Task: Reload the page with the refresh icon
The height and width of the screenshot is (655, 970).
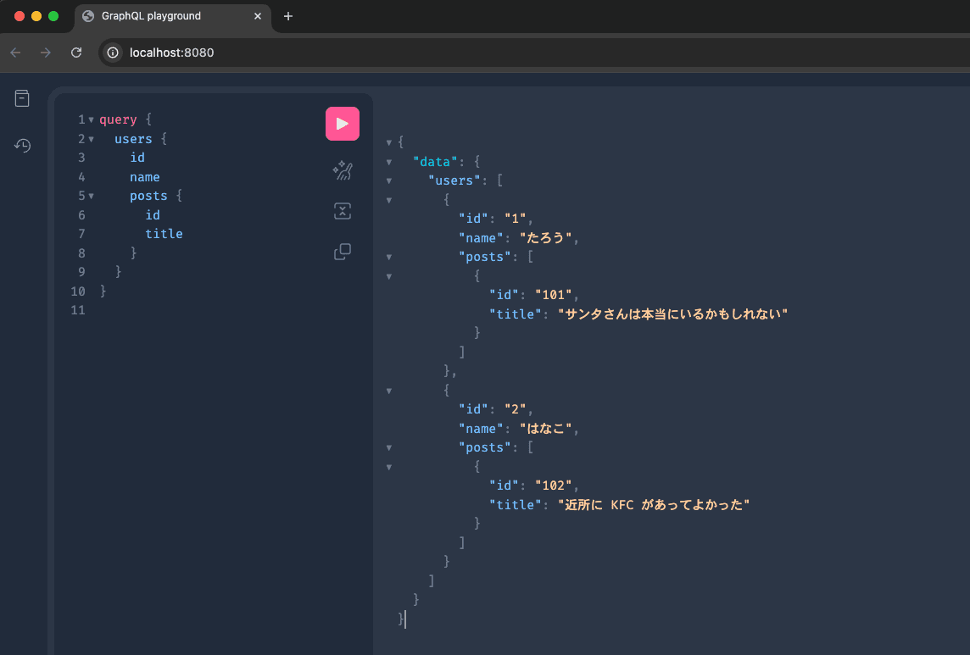Action: coord(75,52)
